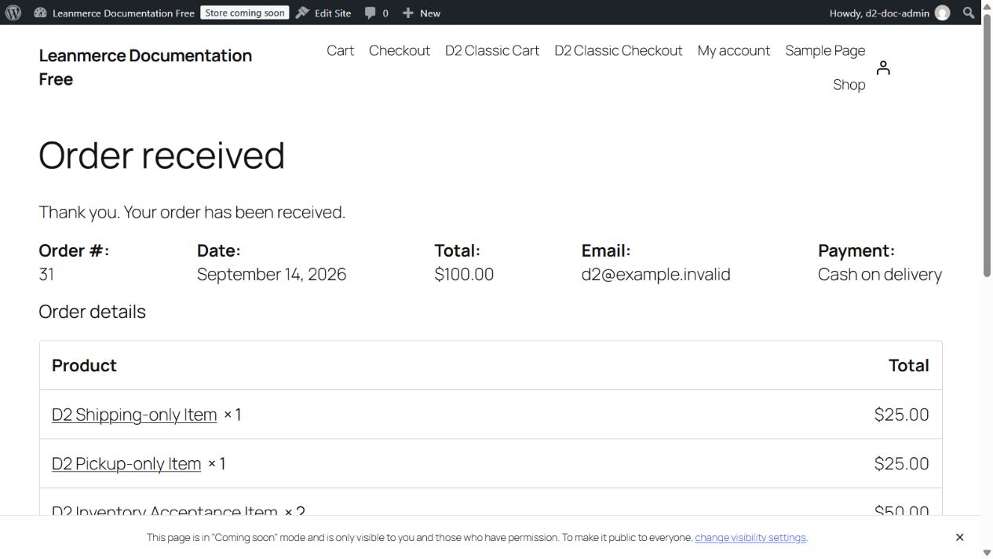Select the email d2@example.invalid
This screenshot has height=559, width=993.
pyautogui.click(x=655, y=274)
